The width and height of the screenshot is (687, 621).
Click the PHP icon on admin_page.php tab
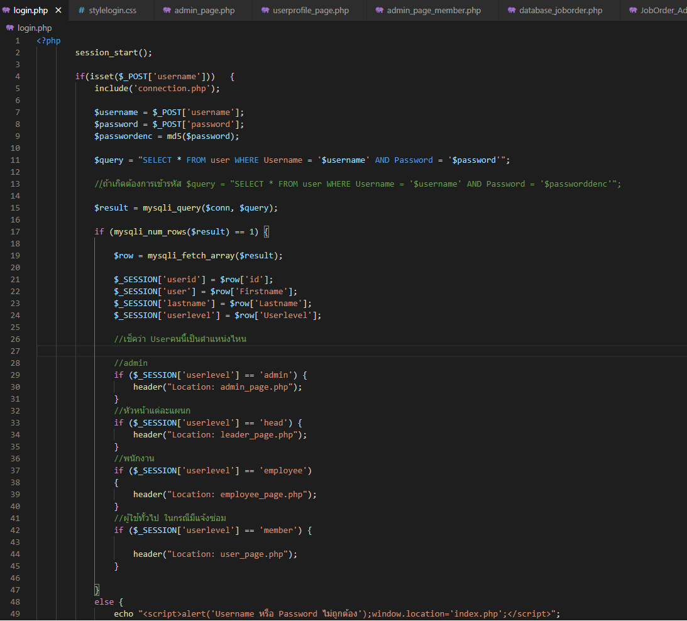click(x=167, y=10)
